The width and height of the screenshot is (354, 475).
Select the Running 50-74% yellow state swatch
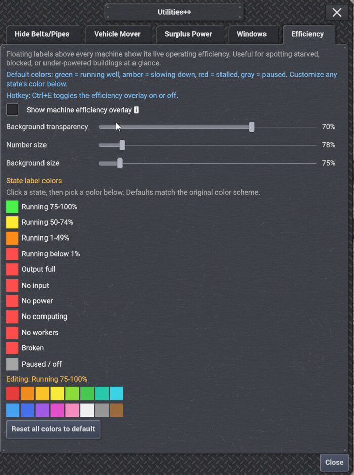click(12, 222)
